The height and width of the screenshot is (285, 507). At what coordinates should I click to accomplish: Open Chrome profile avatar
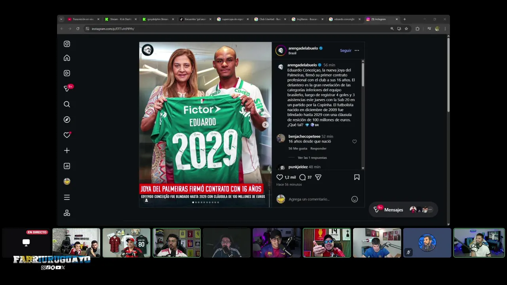point(437,28)
